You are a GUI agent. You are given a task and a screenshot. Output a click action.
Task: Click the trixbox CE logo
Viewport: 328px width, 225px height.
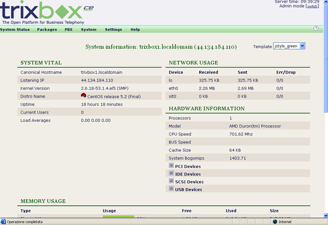47,12
